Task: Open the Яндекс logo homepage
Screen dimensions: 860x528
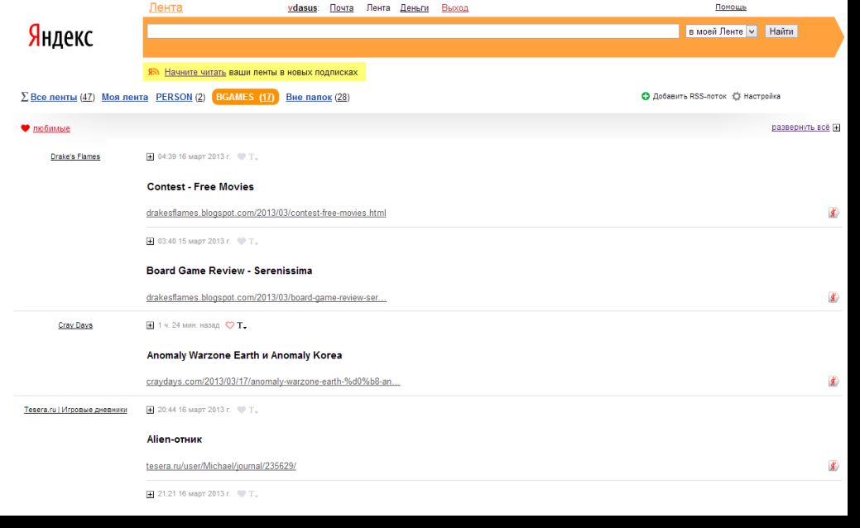Action: 60,36
